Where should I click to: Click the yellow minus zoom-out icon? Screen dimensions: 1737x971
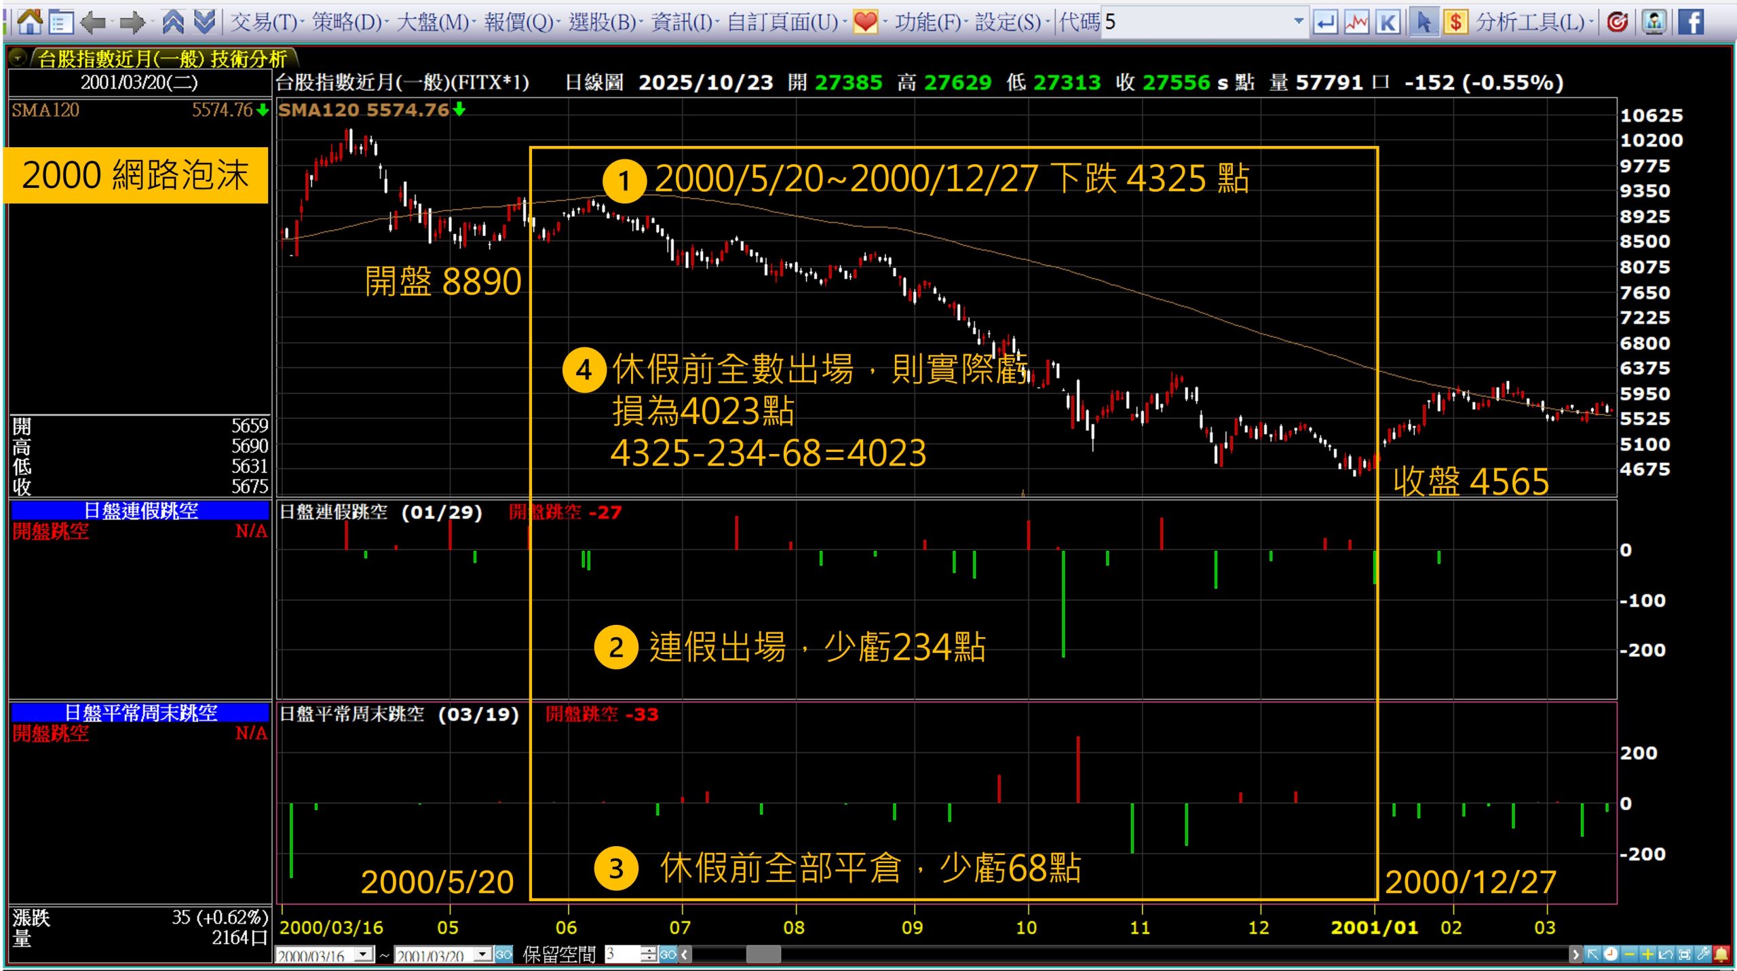pos(1629,955)
